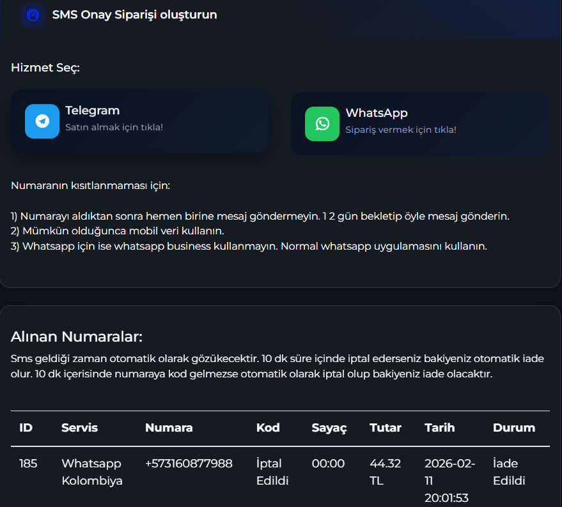The width and height of the screenshot is (562, 507).
Task: Click the Durum column header
Action: click(x=514, y=428)
